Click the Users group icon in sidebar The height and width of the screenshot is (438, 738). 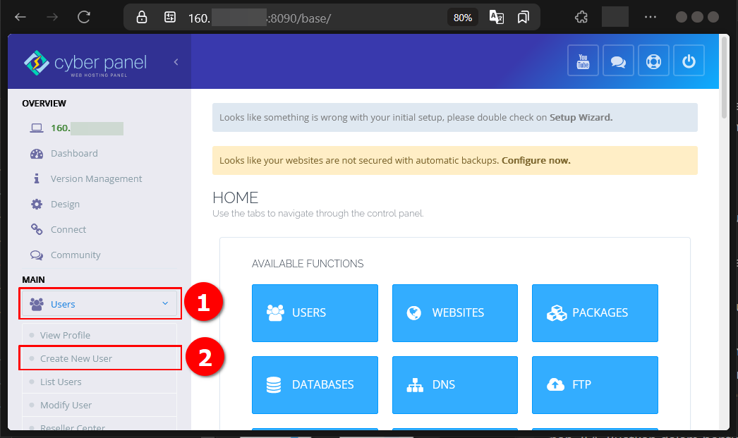pos(37,304)
